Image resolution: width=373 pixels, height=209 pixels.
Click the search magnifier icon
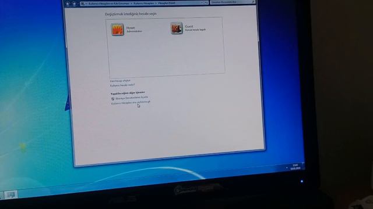(253, 2)
